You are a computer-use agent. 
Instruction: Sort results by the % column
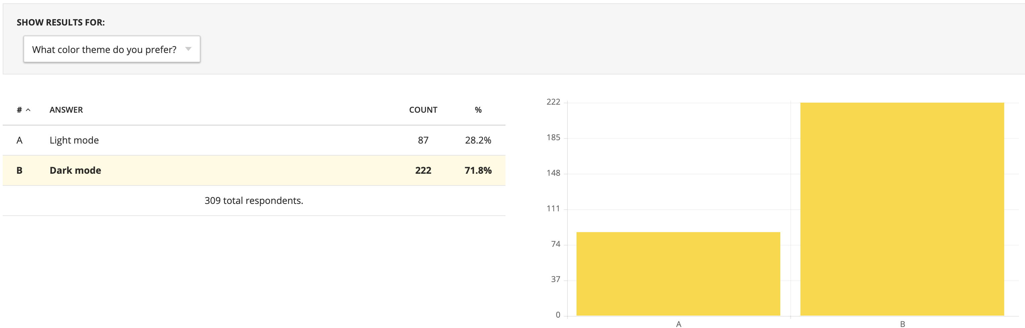478,109
